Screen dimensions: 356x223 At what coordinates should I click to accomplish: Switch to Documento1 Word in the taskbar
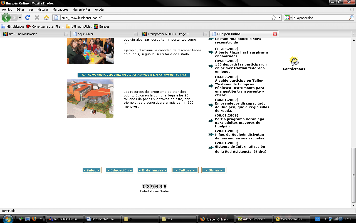(103, 219)
